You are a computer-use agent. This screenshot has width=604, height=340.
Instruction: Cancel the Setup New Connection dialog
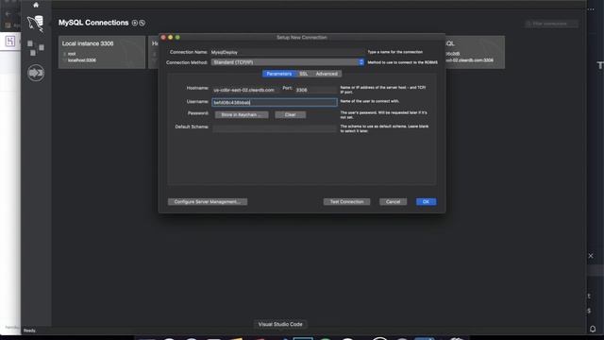click(393, 201)
